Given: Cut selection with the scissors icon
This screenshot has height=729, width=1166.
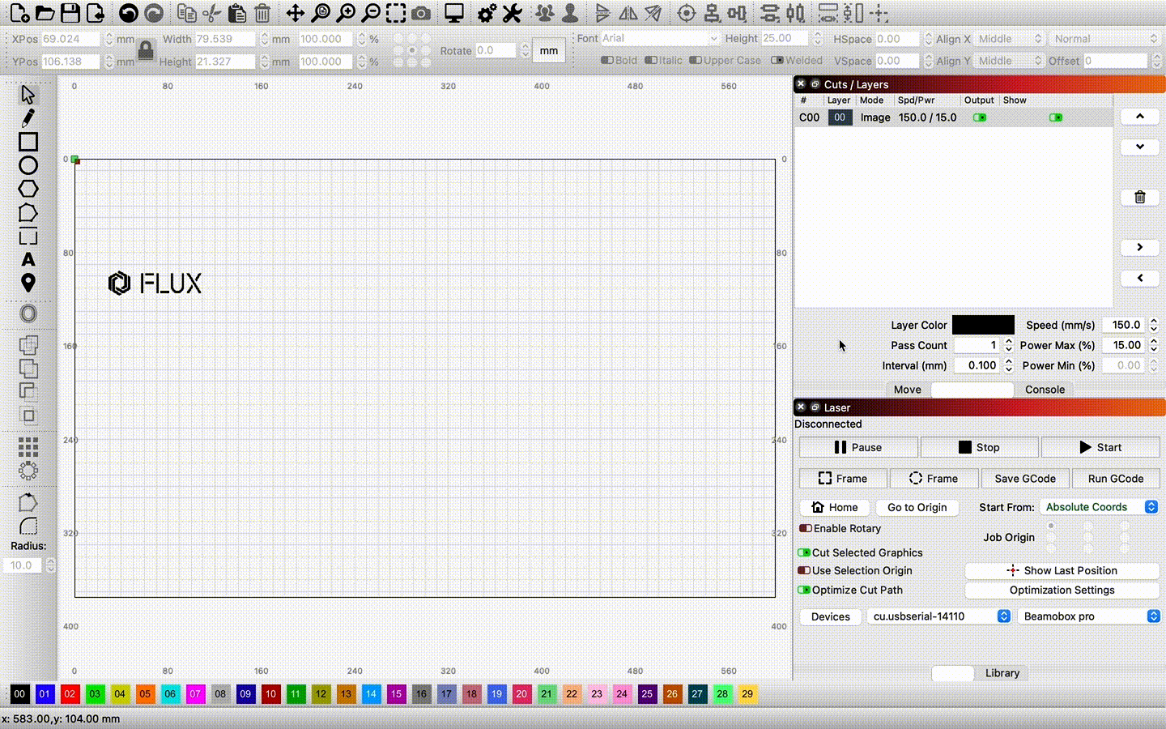Looking at the screenshot, I should 212,13.
